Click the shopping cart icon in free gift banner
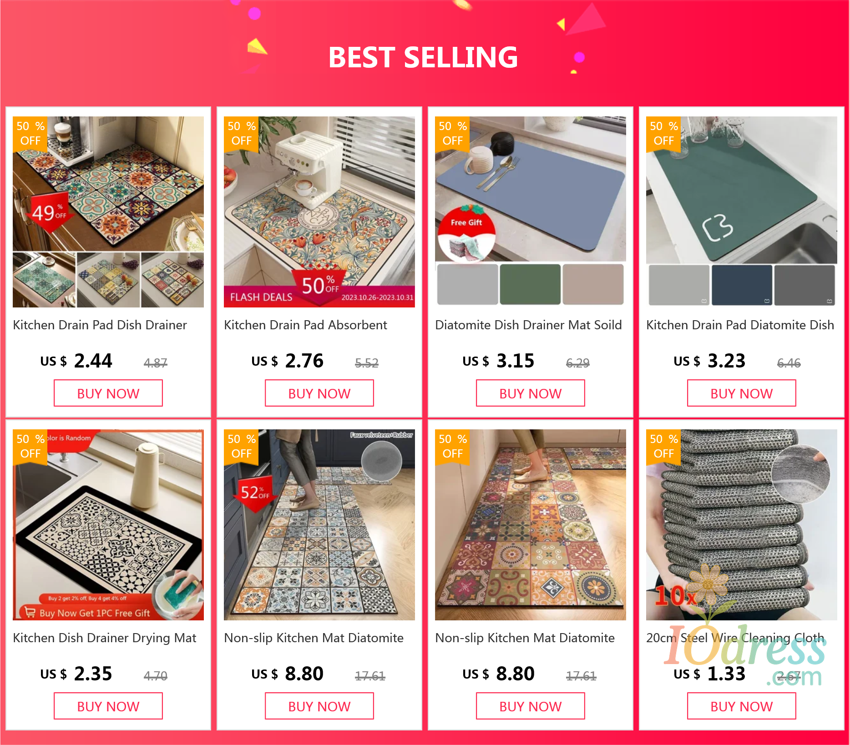 (x=30, y=613)
